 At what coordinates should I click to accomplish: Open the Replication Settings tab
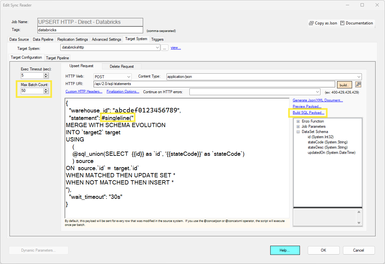coord(72,39)
